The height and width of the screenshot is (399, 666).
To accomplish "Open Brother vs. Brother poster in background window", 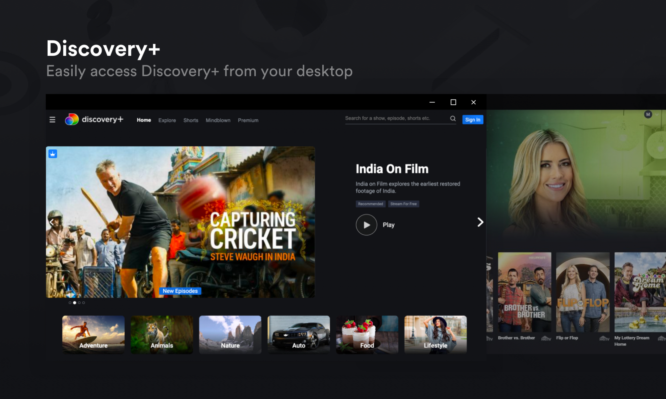I will pyautogui.click(x=524, y=292).
